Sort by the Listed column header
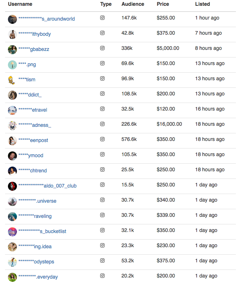Screen dimensions: 237x284 [x=202, y=4]
